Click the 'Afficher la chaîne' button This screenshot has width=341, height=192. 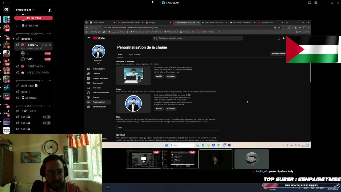click(278, 54)
